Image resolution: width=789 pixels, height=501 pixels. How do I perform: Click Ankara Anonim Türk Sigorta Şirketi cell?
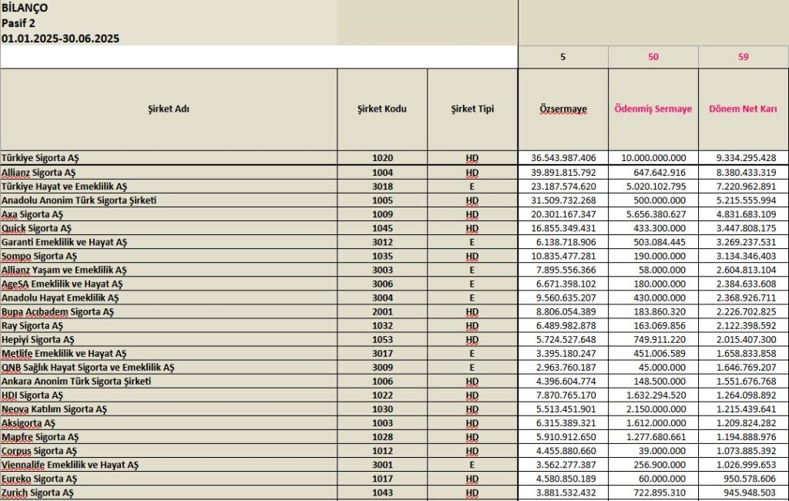coord(169,382)
